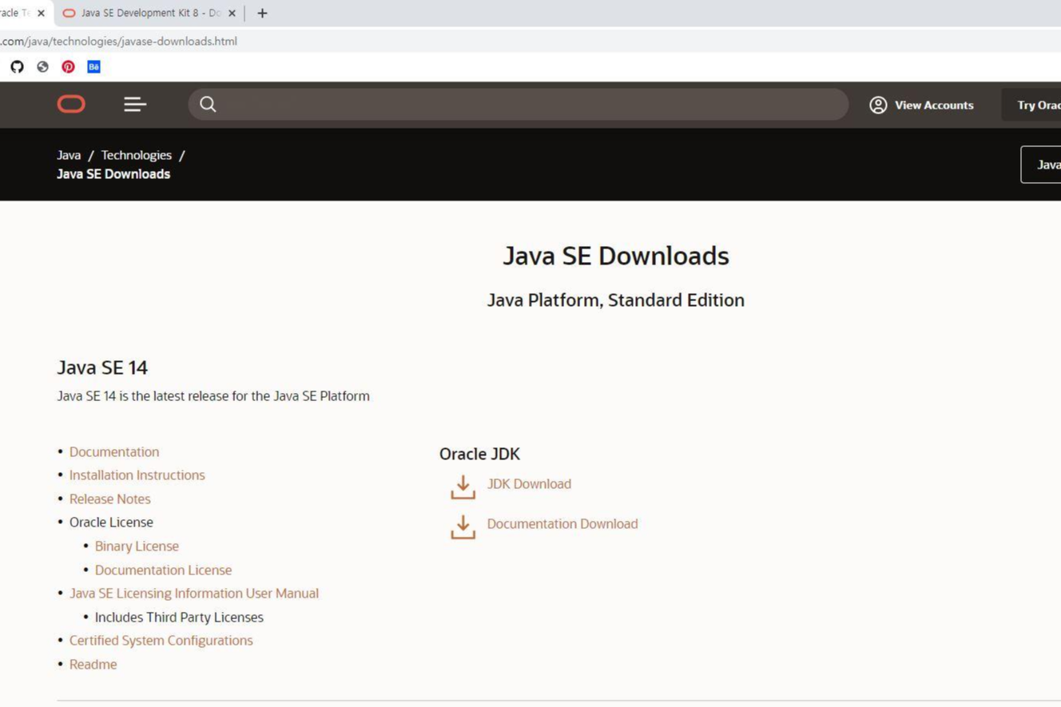The width and height of the screenshot is (1061, 707).
Task: Close the first Oracle browser tab
Action: pyautogui.click(x=41, y=14)
